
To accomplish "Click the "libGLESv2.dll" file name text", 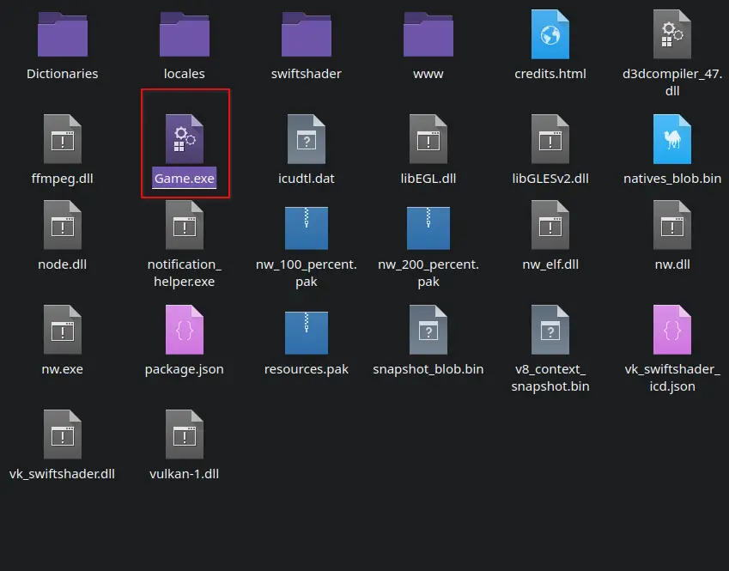I will point(550,179).
